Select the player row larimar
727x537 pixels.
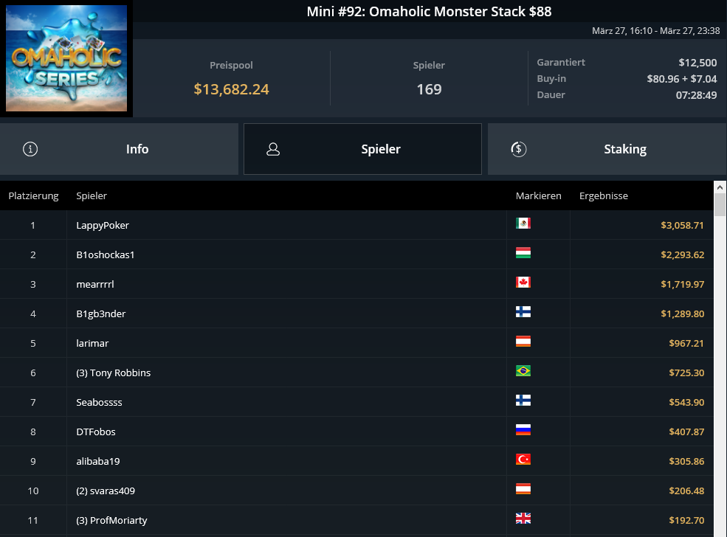click(356, 343)
